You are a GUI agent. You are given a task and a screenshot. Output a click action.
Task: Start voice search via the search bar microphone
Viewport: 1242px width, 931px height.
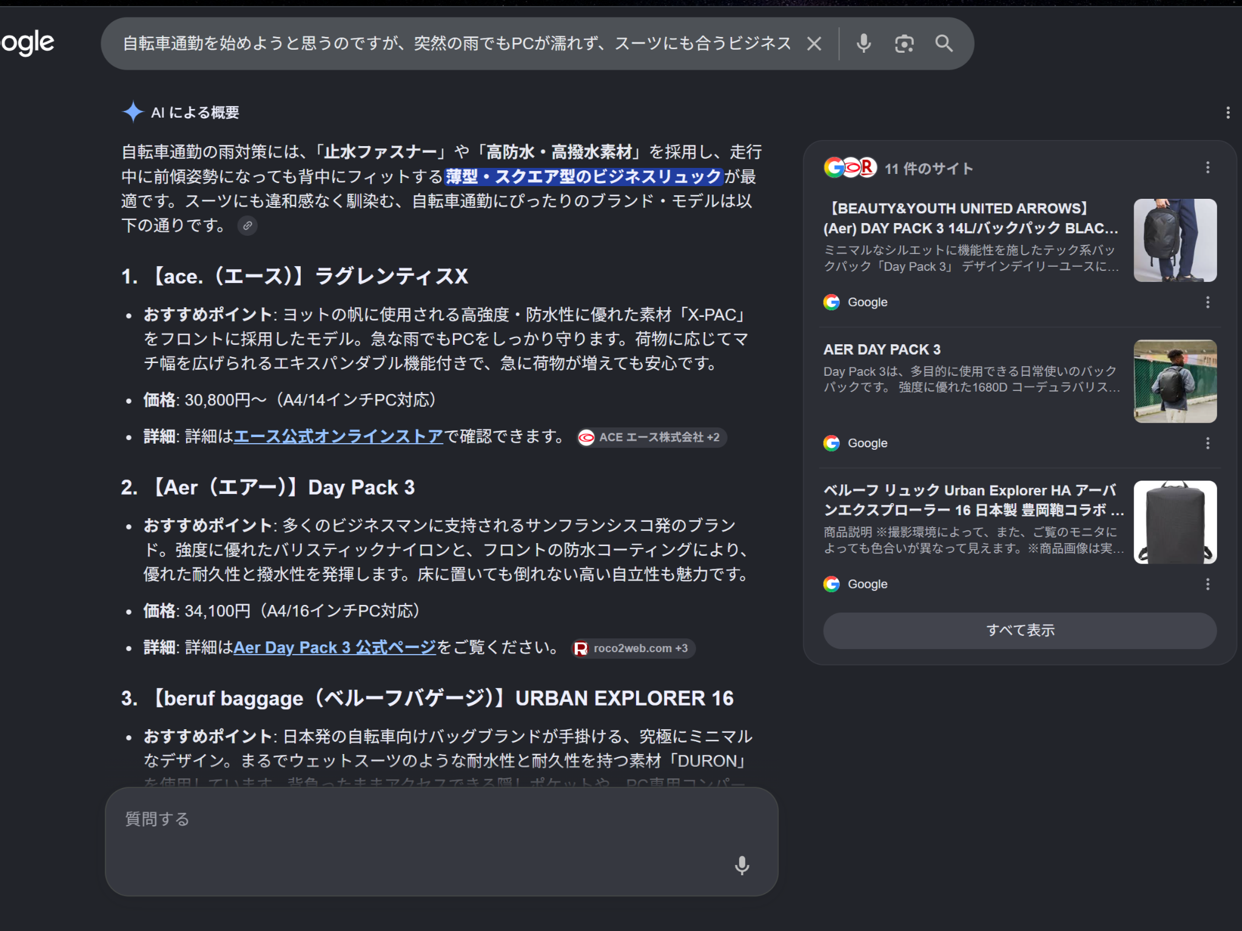[864, 44]
